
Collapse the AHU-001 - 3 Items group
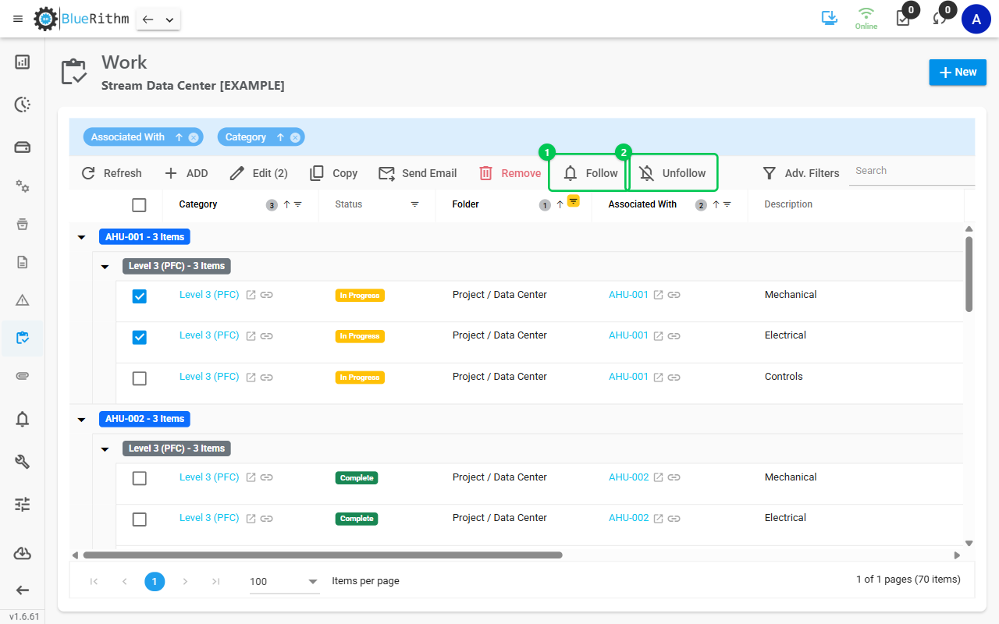(x=81, y=237)
